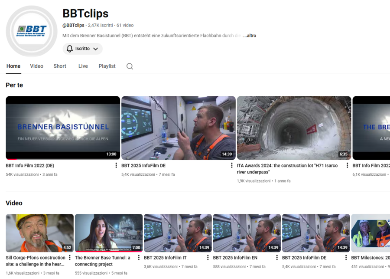Switch to the Video tab

point(36,66)
